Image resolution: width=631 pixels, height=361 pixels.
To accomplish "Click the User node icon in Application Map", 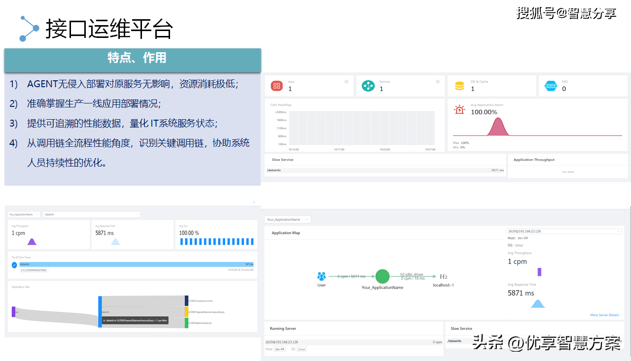I will click(321, 276).
